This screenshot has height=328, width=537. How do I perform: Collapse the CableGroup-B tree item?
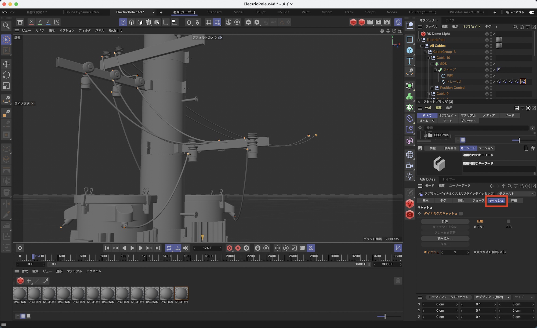(425, 52)
